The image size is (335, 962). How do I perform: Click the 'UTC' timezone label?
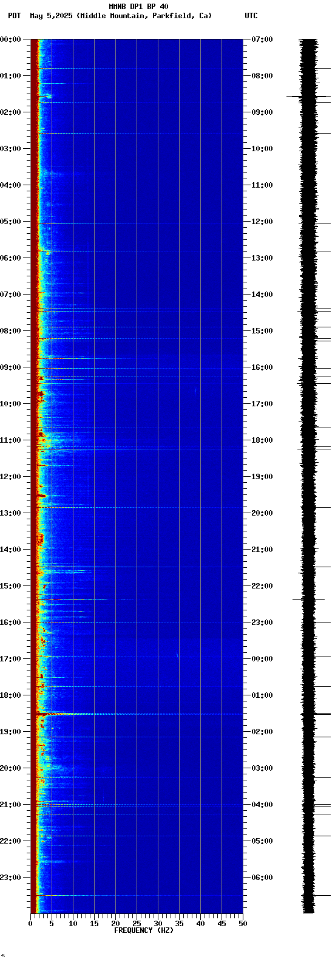[251, 16]
